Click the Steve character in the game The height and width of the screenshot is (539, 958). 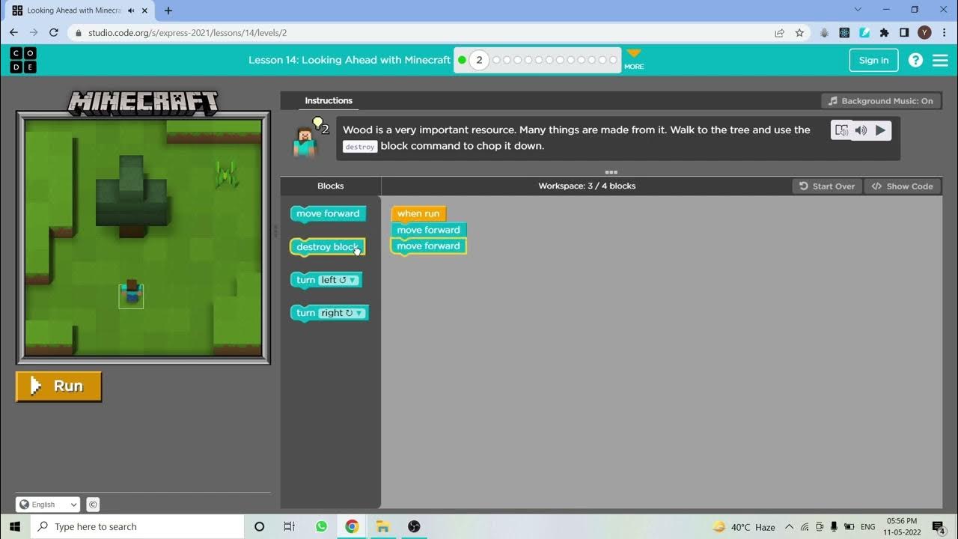tap(132, 292)
